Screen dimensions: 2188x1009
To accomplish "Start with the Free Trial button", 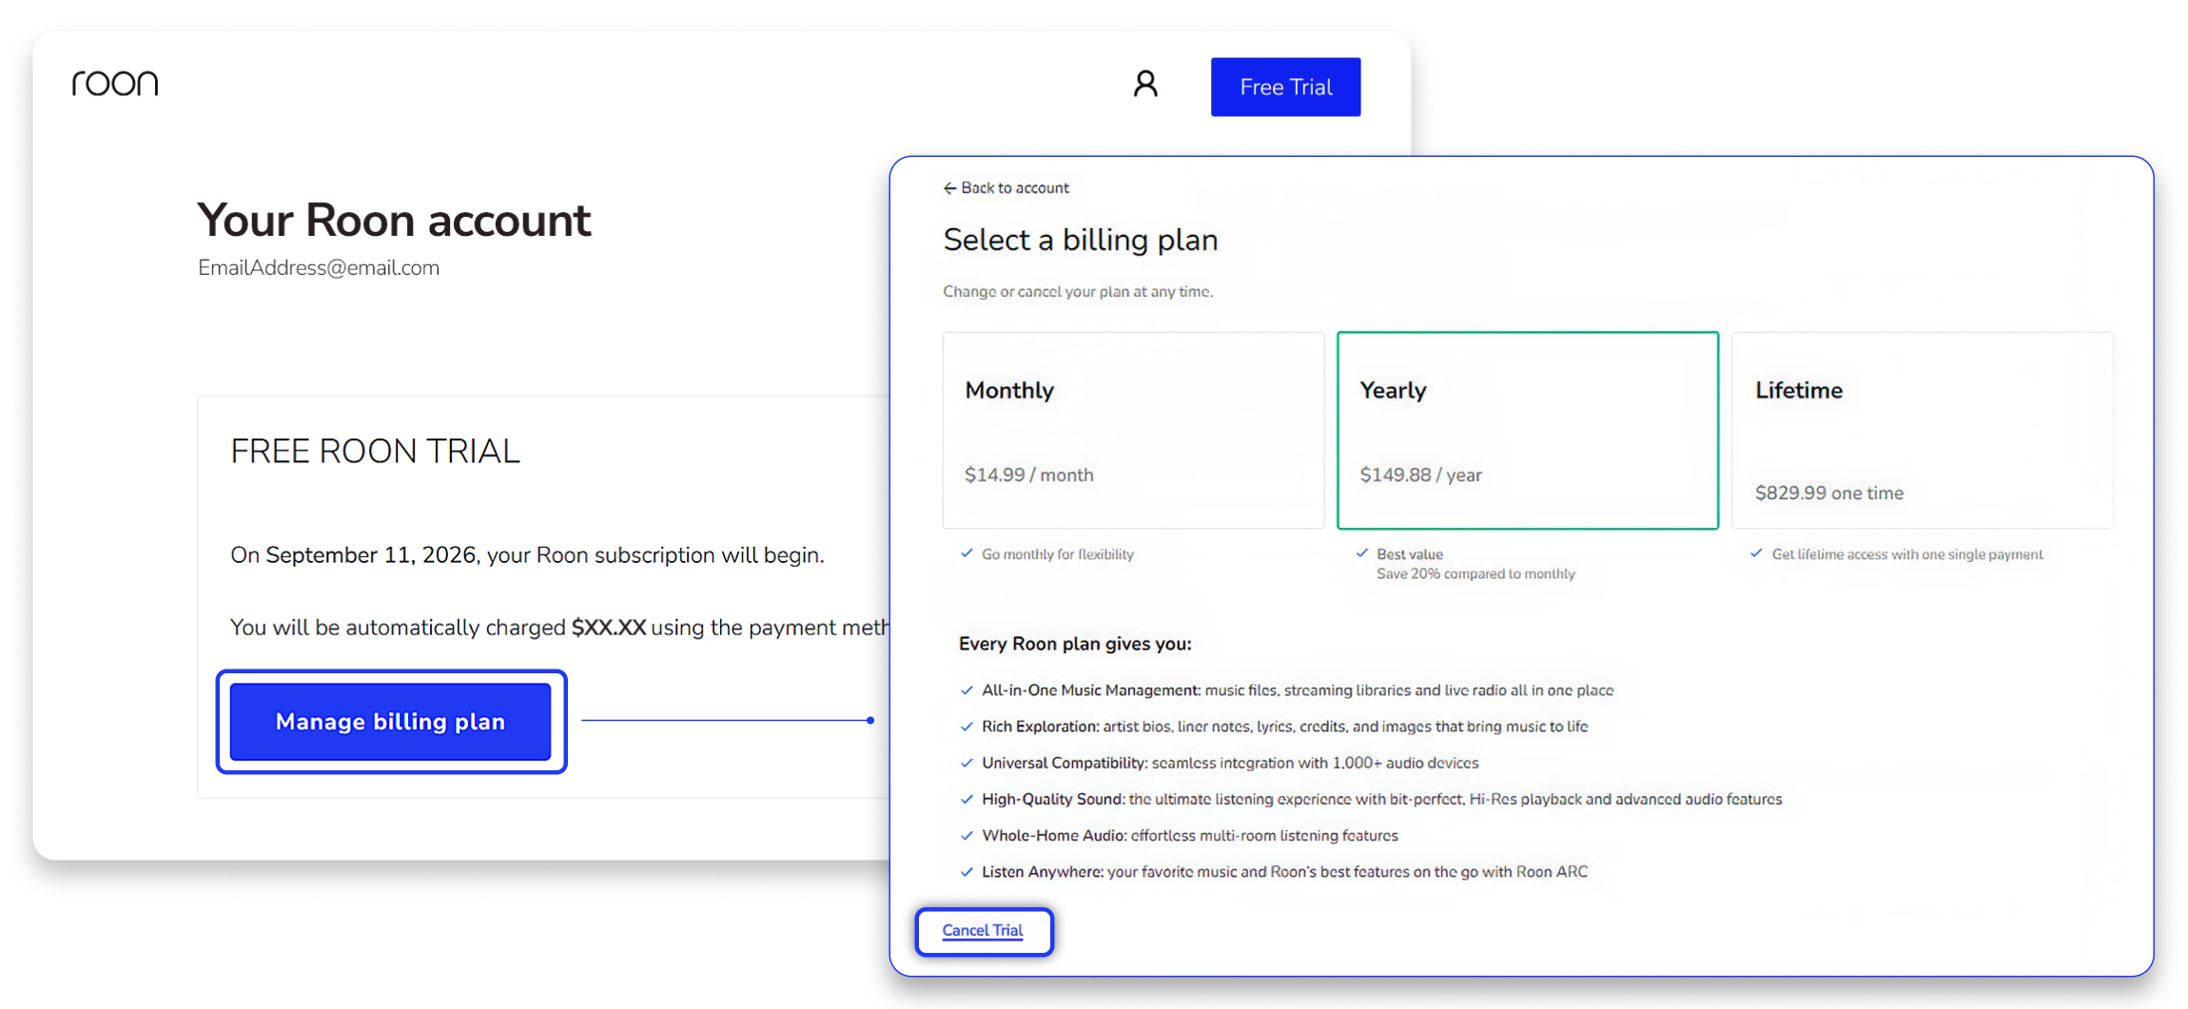I will point(1285,87).
